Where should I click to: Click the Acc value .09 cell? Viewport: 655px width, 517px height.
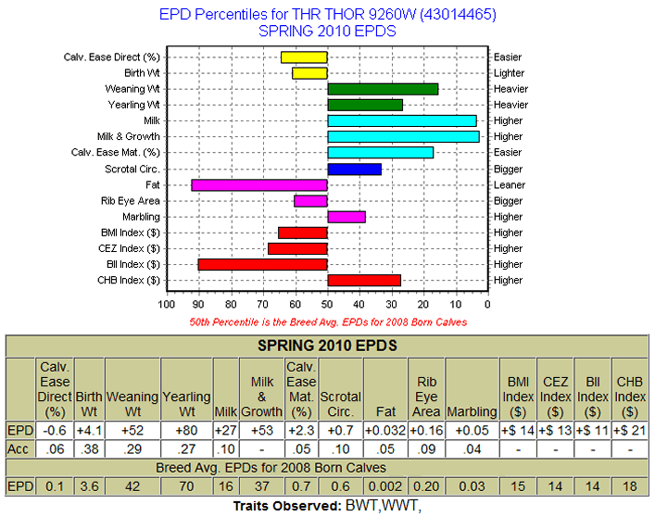point(426,449)
